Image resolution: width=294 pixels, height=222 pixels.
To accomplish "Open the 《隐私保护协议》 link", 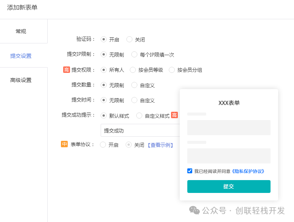I will click(x=248, y=171).
